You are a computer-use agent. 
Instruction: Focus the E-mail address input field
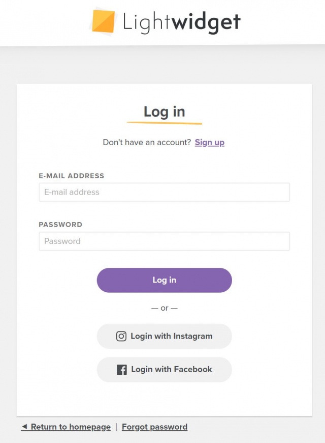(x=165, y=192)
